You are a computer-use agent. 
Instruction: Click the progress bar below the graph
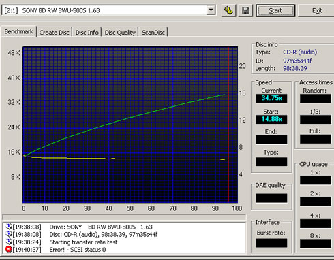124,217
